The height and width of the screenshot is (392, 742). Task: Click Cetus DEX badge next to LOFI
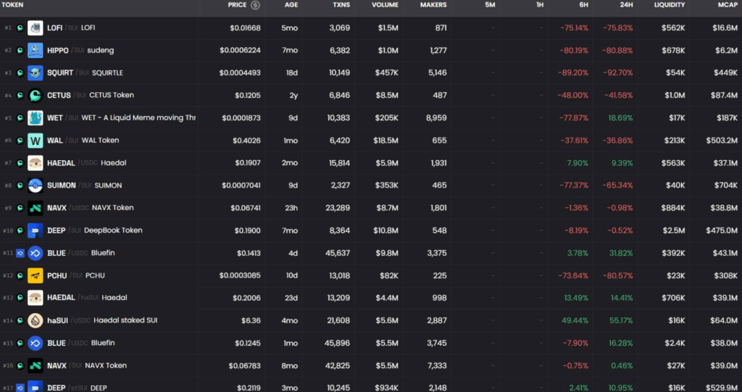click(20, 28)
